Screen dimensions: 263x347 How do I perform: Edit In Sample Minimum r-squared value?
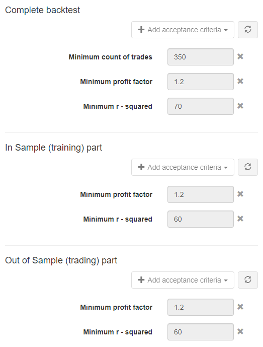point(201,219)
